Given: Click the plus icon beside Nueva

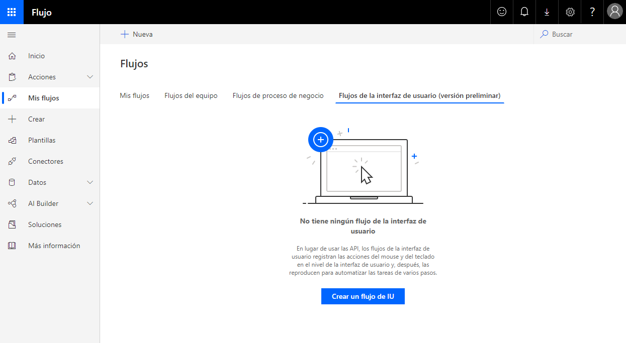Looking at the screenshot, I should 125,34.
